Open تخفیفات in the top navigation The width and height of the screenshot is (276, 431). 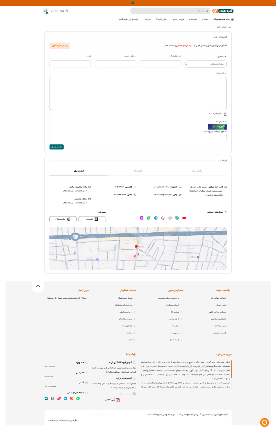coord(193,19)
